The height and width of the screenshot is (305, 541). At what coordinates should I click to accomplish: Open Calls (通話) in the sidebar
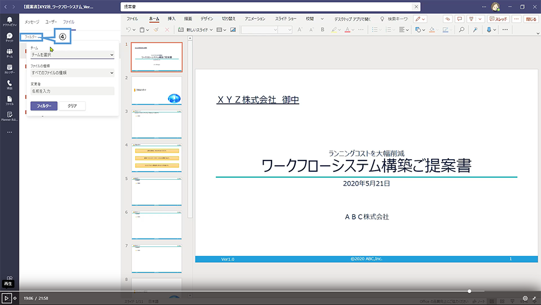point(9,85)
